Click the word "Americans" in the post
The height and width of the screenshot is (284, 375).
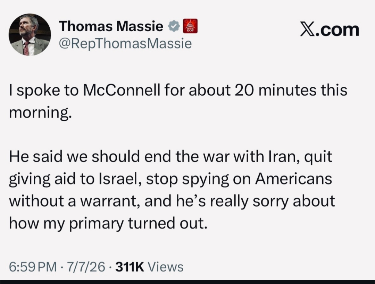coord(293,179)
